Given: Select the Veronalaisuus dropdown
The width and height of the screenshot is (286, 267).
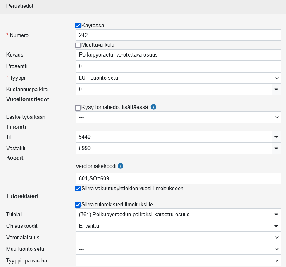Looking at the screenshot, I should (178, 238).
